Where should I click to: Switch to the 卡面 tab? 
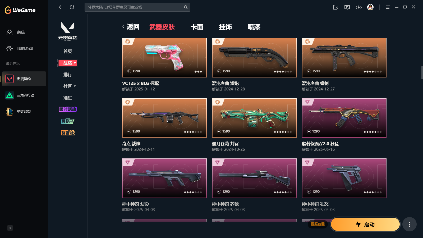197,27
